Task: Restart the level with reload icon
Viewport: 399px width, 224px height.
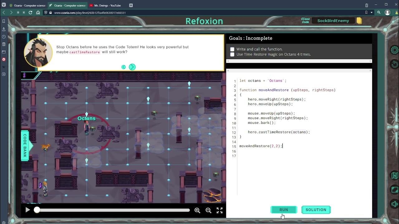Action: pos(395,64)
